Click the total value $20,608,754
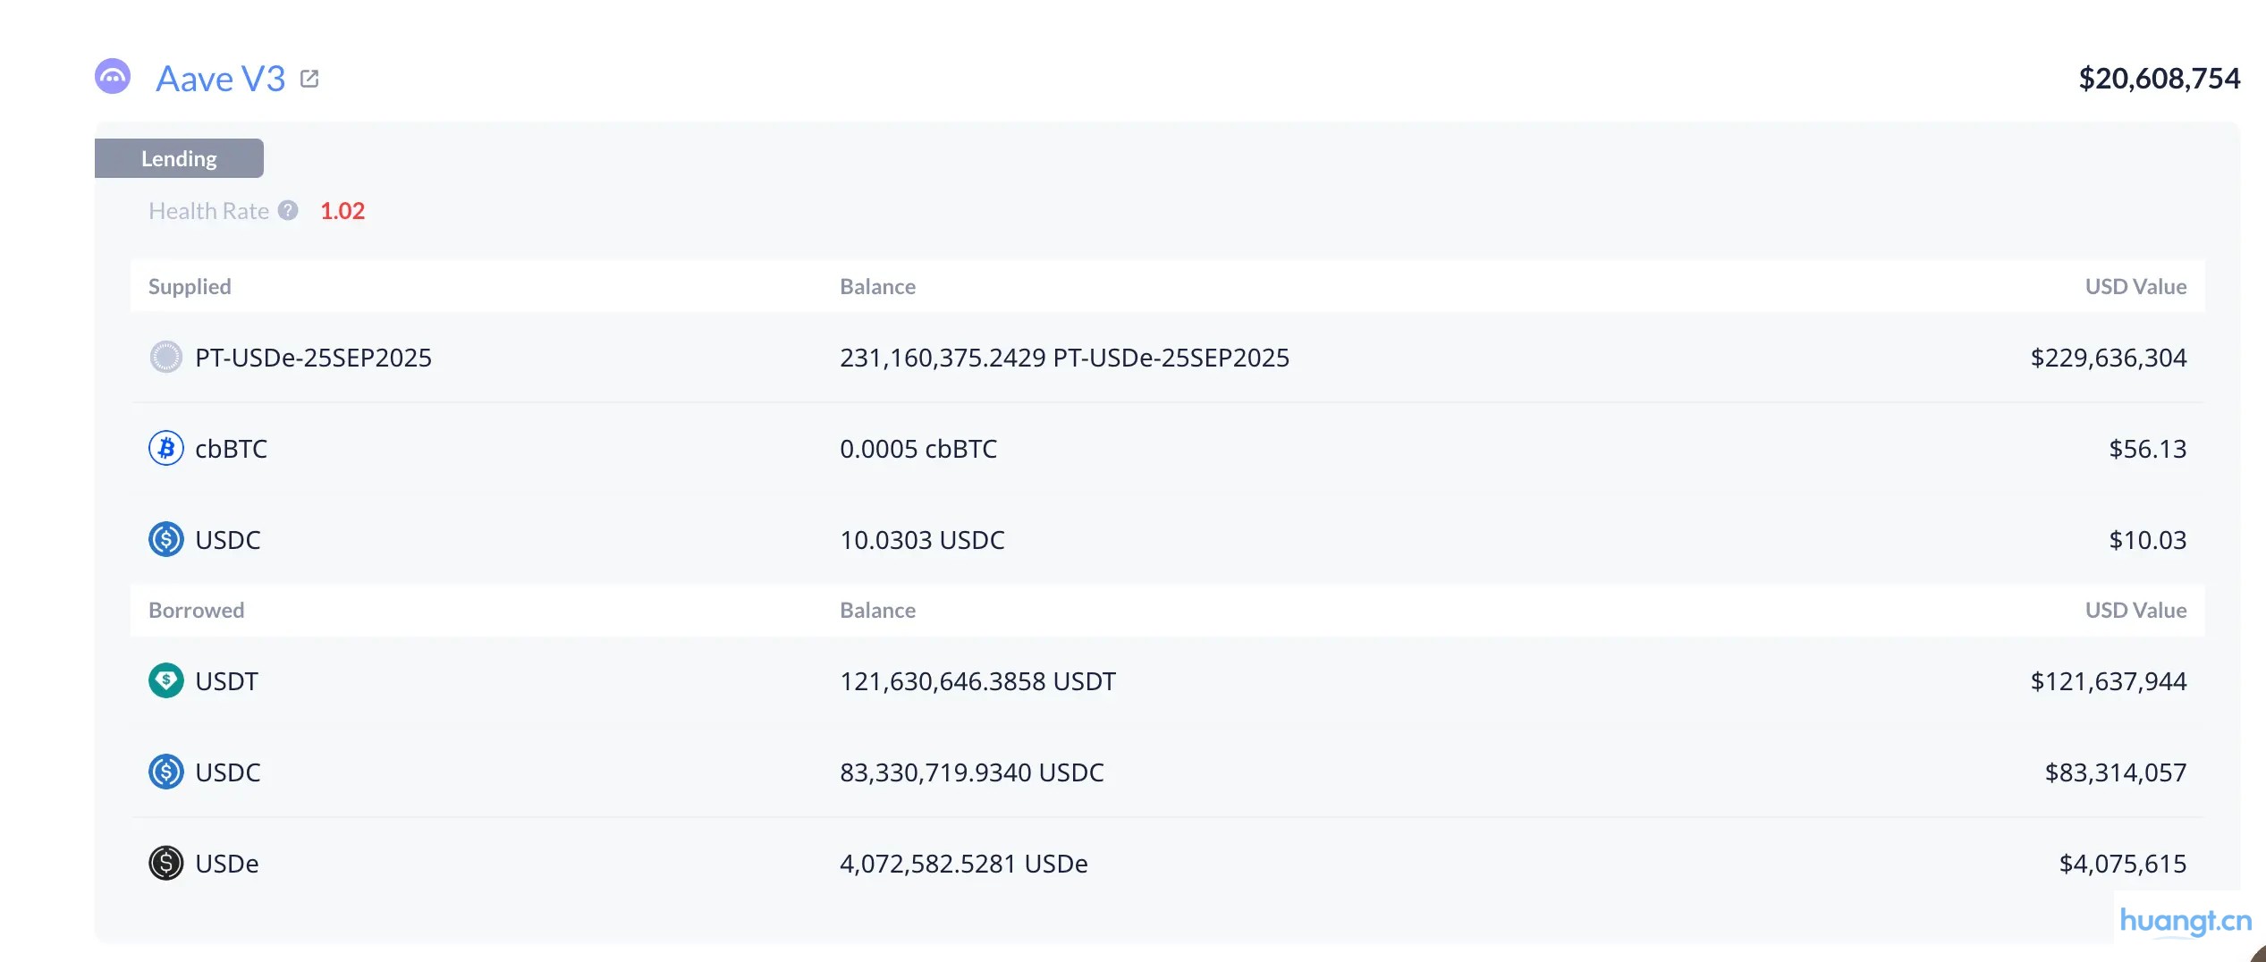This screenshot has height=962, width=2266. (x=2160, y=79)
